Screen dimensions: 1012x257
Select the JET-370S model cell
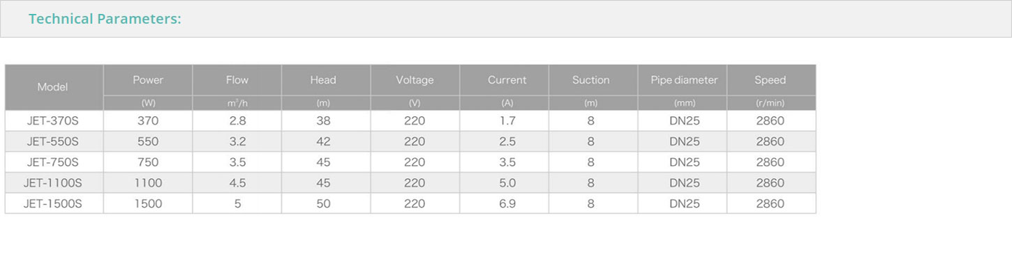54,120
